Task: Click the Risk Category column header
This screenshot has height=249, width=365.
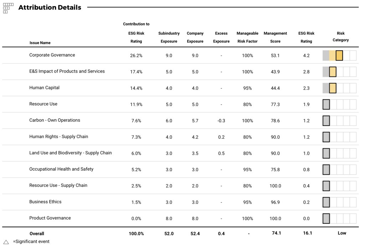Action: tap(340, 37)
